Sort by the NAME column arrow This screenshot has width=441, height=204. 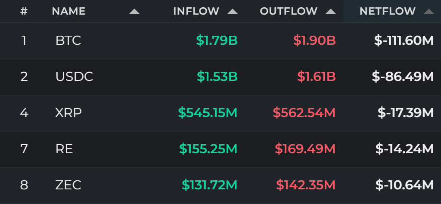(x=134, y=12)
